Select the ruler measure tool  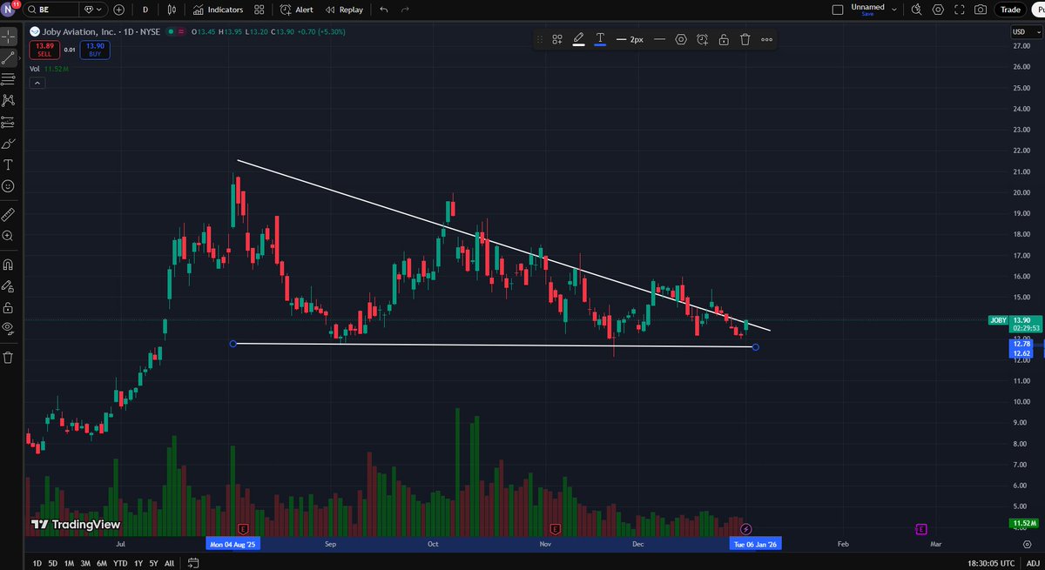pyautogui.click(x=9, y=213)
